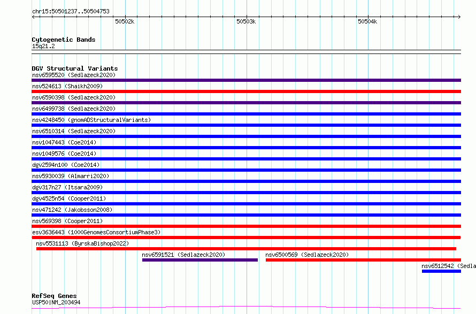This screenshot has width=476, height=314.
Task: Select the 15q21.2 band label
Action: (43, 46)
